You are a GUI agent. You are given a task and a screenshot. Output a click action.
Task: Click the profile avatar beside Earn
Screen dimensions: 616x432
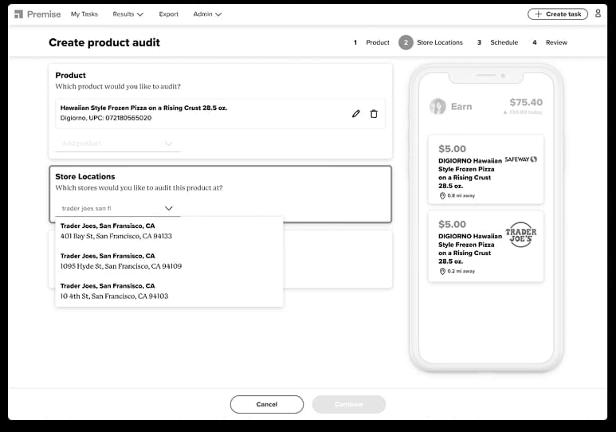(x=437, y=106)
